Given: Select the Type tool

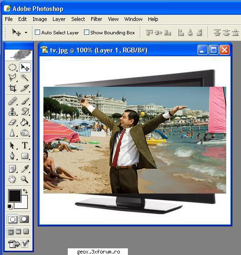Looking at the screenshot, I should click(25, 145).
